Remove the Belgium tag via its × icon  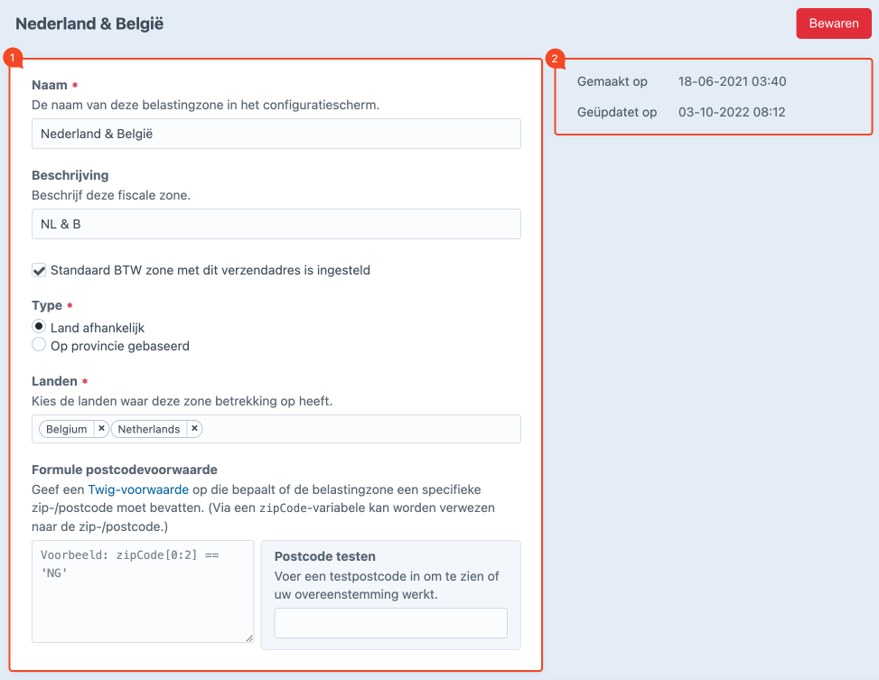coord(101,428)
